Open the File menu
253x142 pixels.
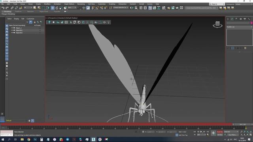point(2,4)
